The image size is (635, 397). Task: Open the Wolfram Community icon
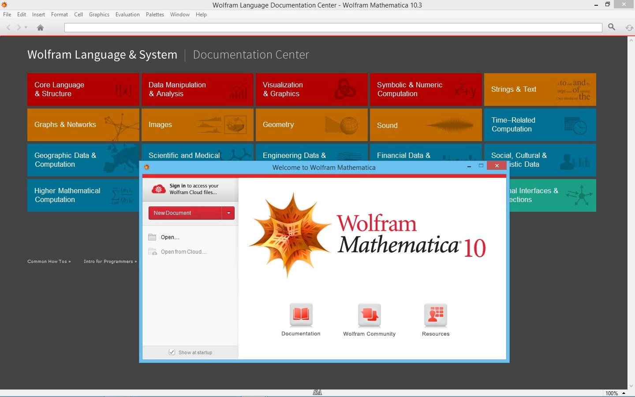pos(370,315)
